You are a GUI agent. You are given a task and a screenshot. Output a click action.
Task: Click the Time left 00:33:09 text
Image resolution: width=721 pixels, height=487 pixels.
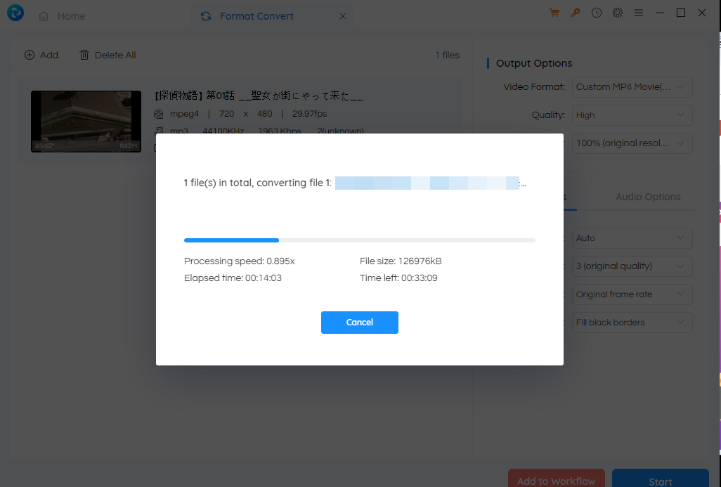coord(398,278)
